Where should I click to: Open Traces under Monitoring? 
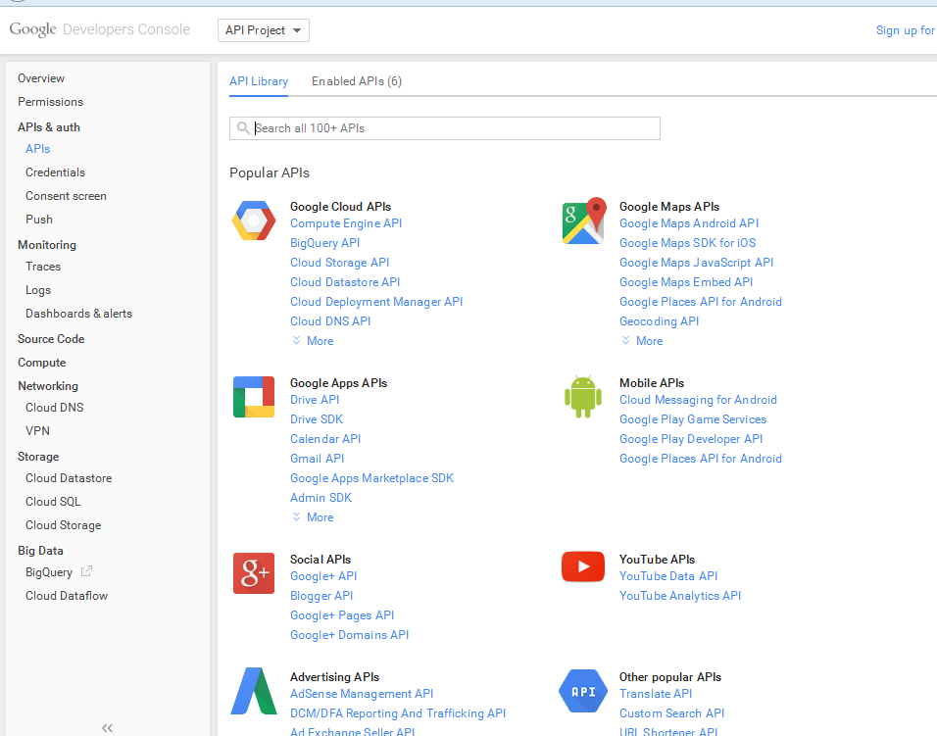[43, 267]
